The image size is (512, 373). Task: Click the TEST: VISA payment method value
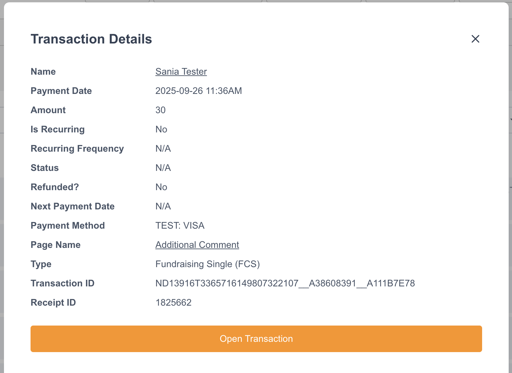click(x=180, y=226)
